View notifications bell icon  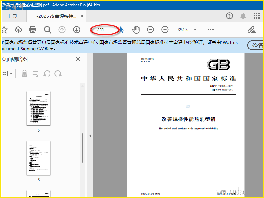(243, 16)
